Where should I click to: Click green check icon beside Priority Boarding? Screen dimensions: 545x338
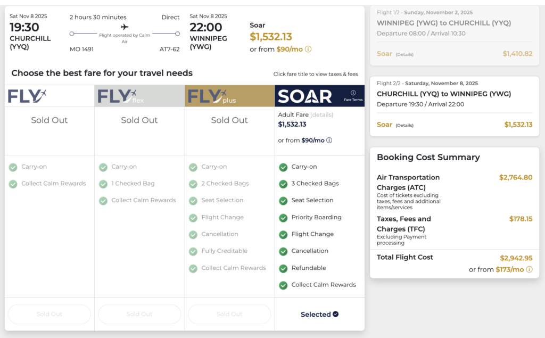(x=283, y=217)
